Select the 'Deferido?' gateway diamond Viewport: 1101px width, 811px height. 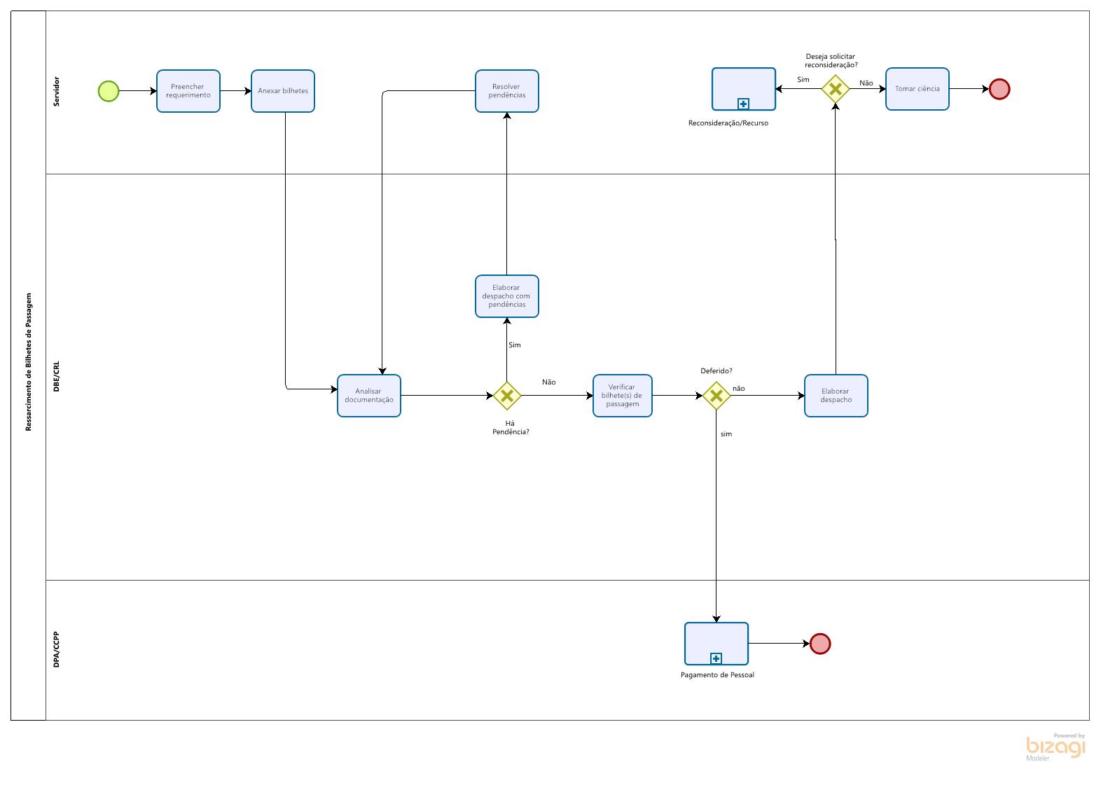point(716,396)
